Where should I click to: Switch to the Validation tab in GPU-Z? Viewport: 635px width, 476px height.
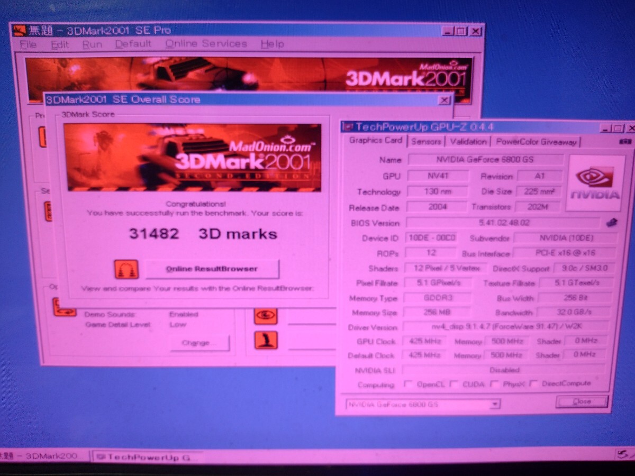[468, 141]
